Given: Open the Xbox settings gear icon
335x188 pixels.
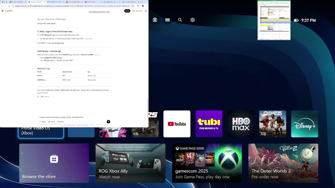Looking at the screenshot, I should (193, 20).
